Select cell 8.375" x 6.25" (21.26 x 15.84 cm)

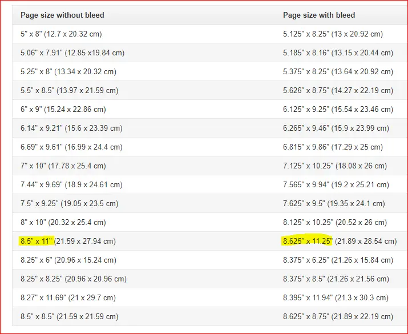338,260
